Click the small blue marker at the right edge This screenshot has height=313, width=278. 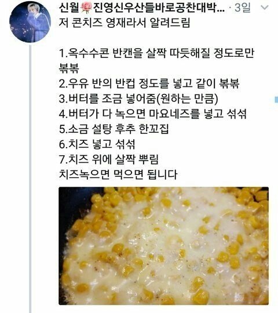(276, 100)
